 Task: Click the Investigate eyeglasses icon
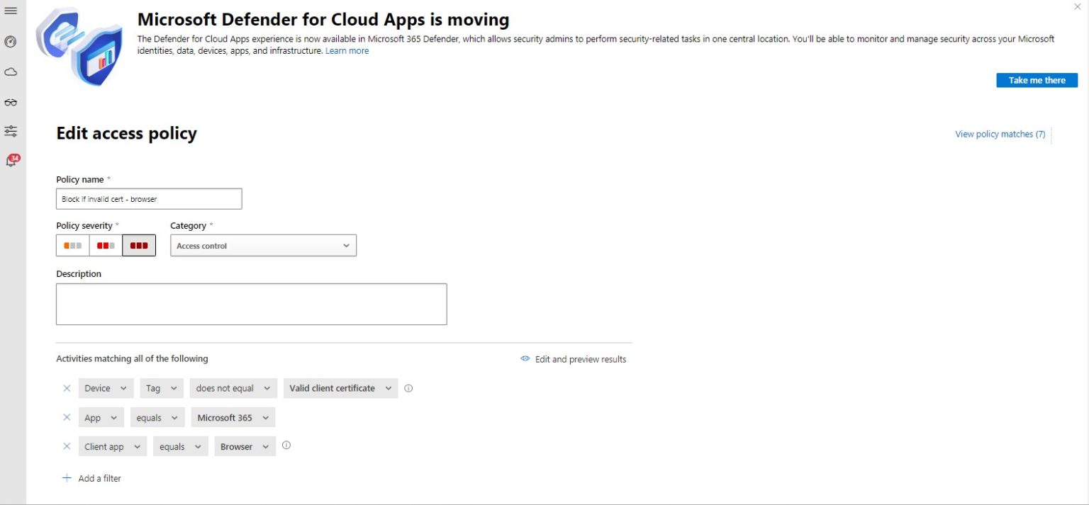pyautogui.click(x=10, y=101)
